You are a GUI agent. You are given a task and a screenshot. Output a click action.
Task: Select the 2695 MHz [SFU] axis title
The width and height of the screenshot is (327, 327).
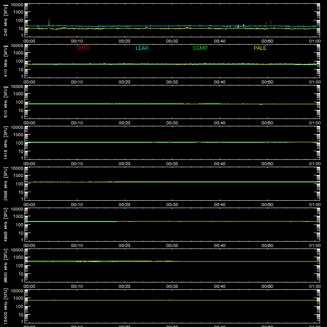(5, 184)
